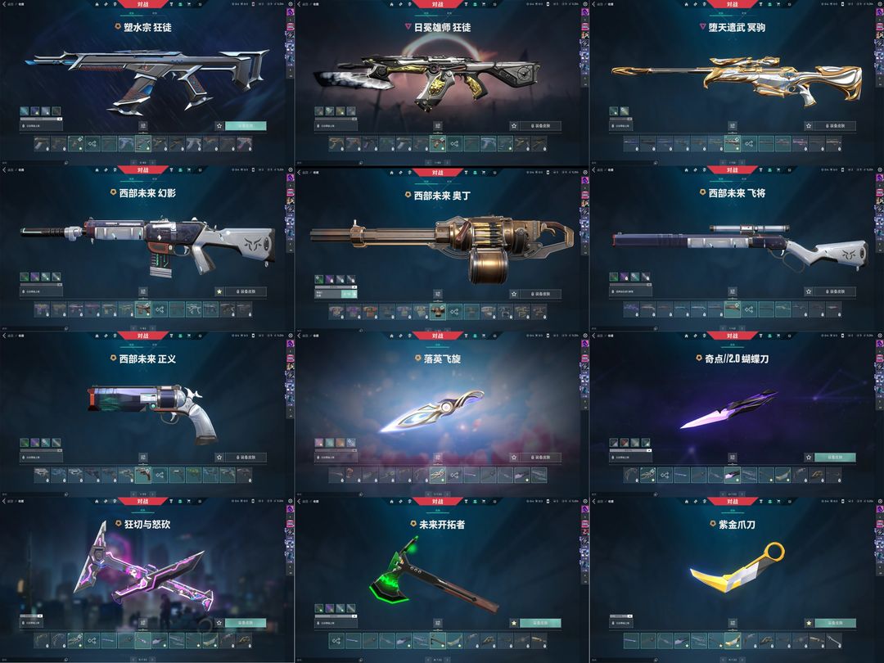Toggle favorite star for 西部未来 幻影
The width and height of the screenshot is (884, 663).
point(219,291)
